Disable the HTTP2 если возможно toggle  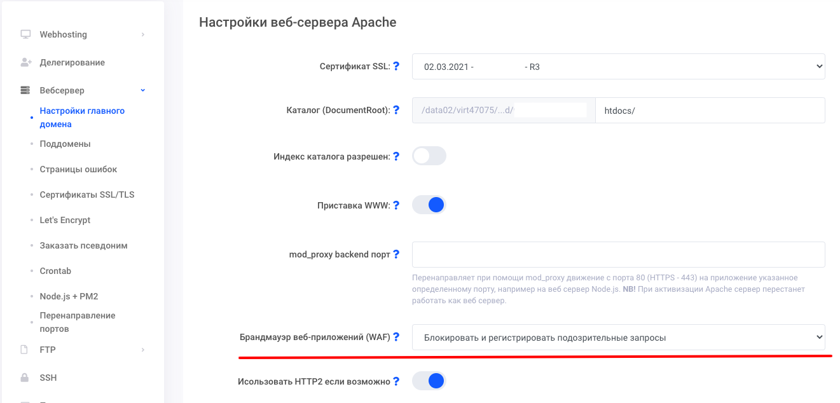[x=429, y=381]
